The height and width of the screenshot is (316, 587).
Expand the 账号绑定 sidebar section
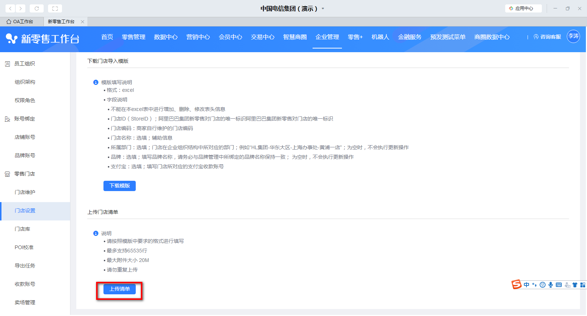25,119
